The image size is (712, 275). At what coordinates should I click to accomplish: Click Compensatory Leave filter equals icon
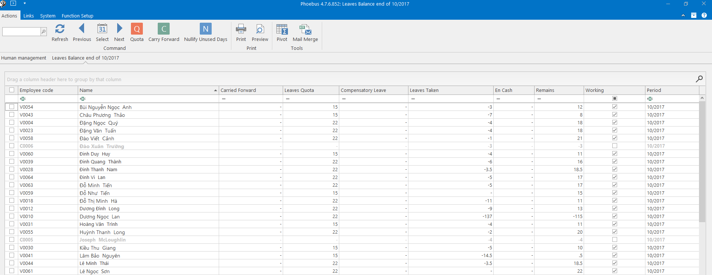pos(344,99)
